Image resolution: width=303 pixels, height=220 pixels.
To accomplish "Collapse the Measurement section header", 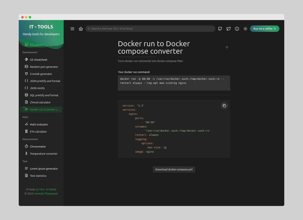I will 30,139.
